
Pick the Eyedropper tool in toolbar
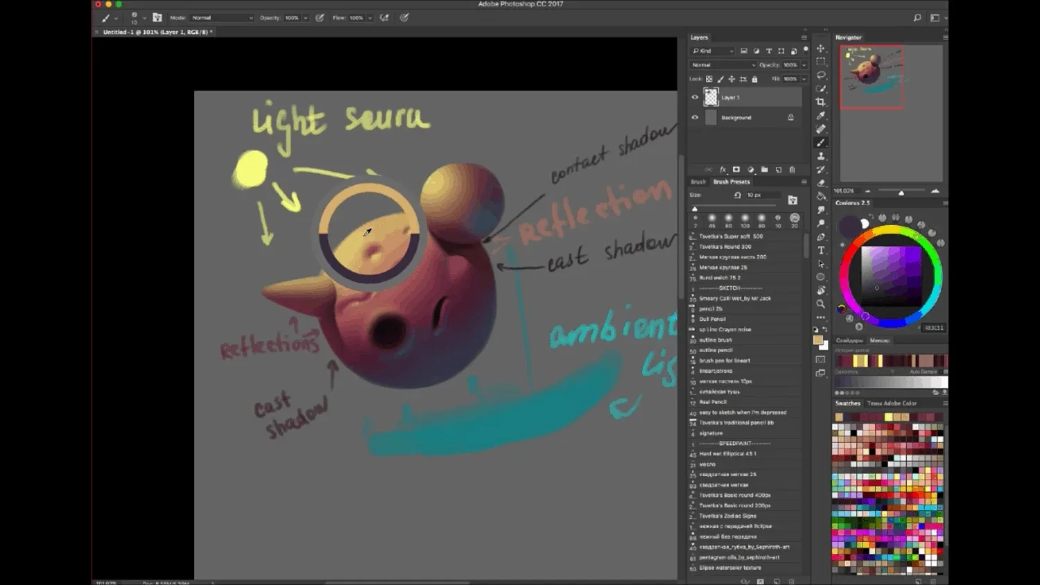click(821, 116)
